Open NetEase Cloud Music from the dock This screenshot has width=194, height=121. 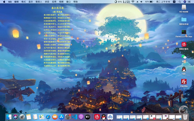tap(97, 117)
